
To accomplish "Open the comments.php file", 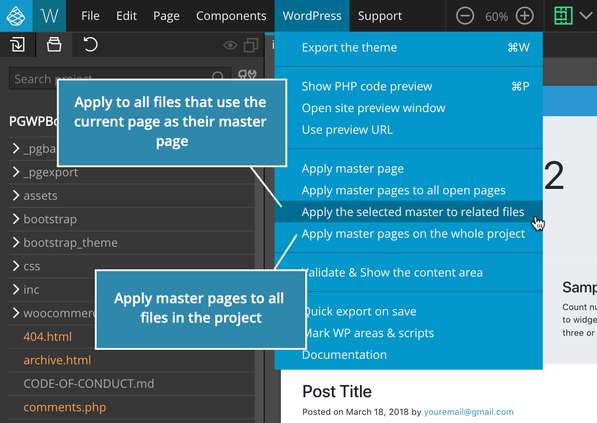I will point(65,407).
